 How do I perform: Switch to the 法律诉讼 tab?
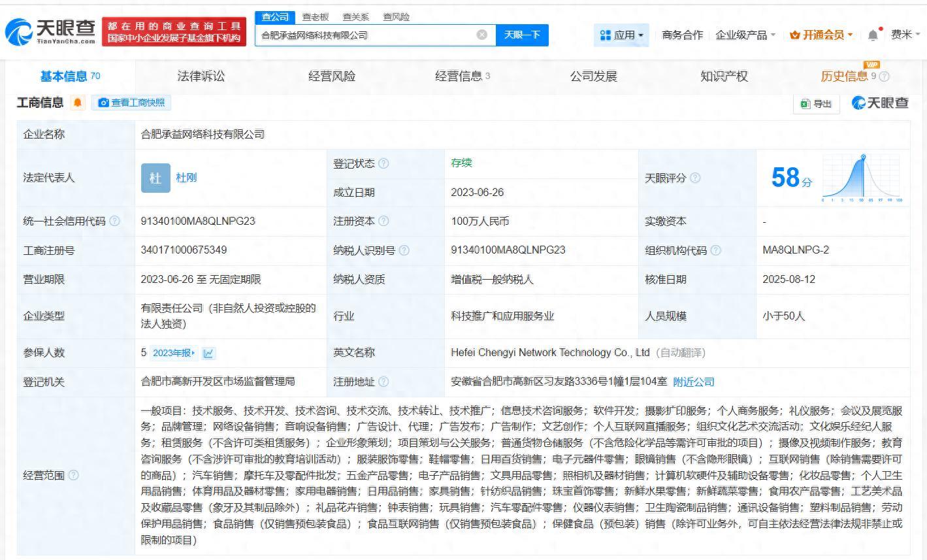[x=201, y=76]
